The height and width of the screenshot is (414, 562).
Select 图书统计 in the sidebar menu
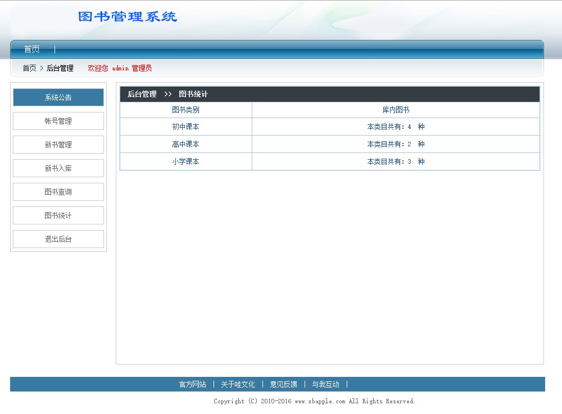[58, 215]
